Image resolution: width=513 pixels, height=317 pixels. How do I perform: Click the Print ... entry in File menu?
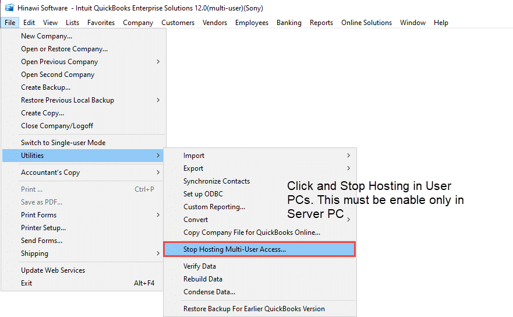click(x=83, y=189)
